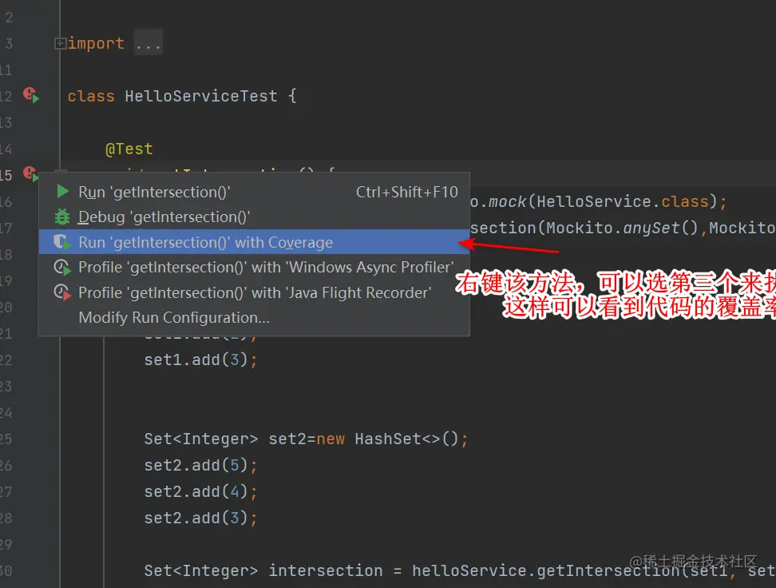Viewport: 776px width, 588px height.
Task: Click line number 22 in the gutter
Action: tap(6, 360)
